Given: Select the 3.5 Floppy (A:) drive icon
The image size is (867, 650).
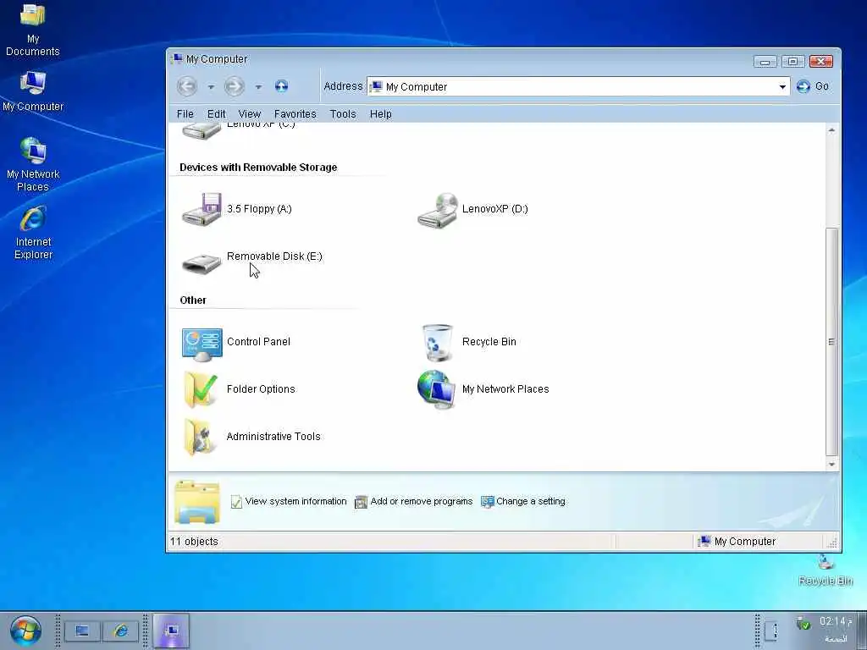Looking at the screenshot, I should (202, 209).
